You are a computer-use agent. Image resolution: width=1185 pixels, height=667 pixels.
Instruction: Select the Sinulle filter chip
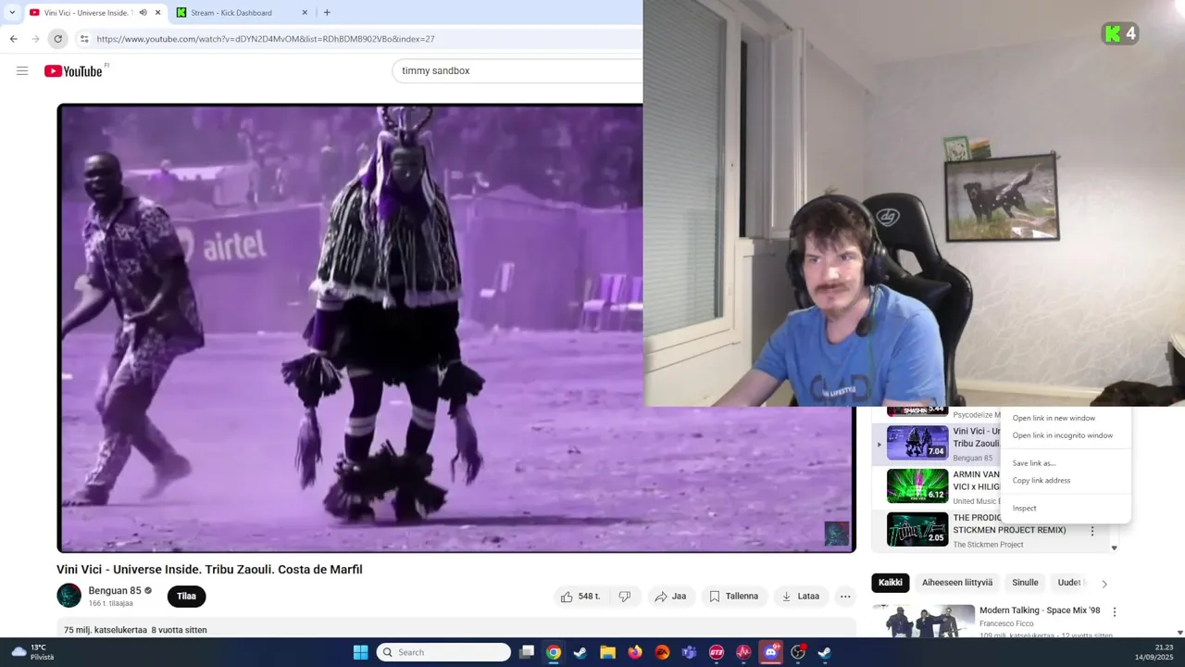pos(1025,583)
